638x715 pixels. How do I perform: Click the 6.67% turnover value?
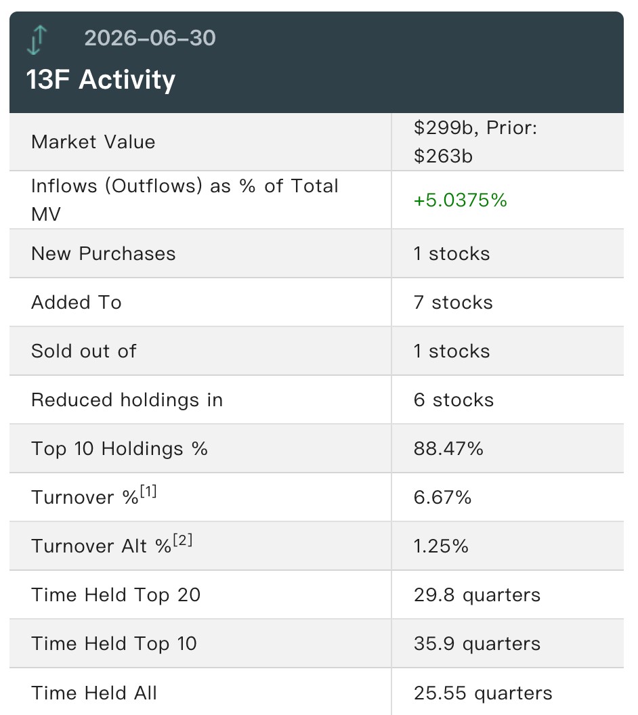click(442, 498)
